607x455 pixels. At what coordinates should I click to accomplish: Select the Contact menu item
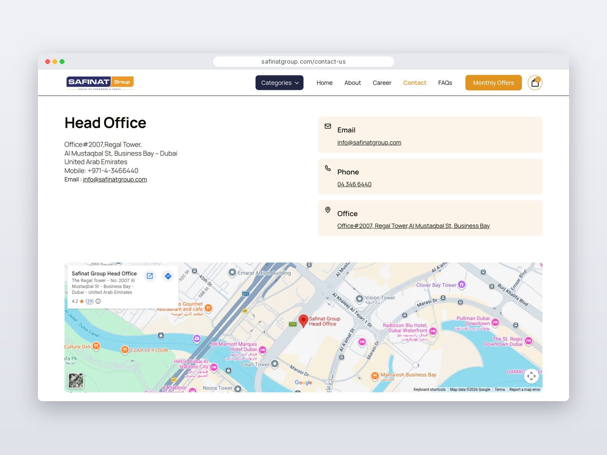[415, 83]
